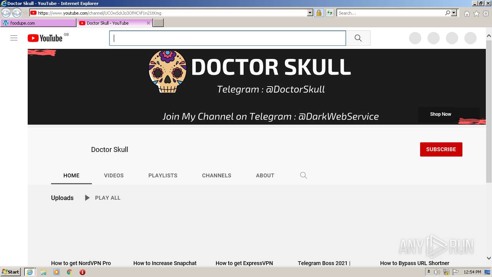Switch to the VIDEOS channel tab
Screen dimensions: 492x277
click(114, 175)
